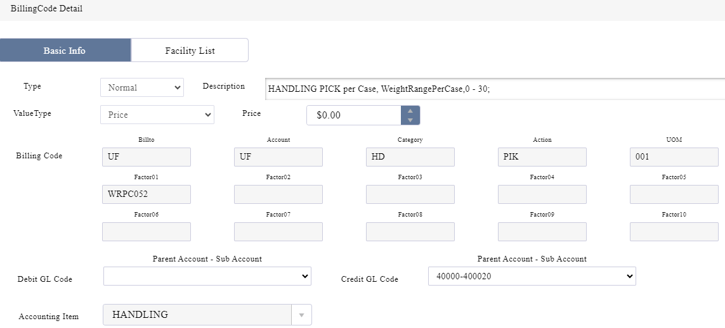Click the empty Factor02 field

[278, 194]
